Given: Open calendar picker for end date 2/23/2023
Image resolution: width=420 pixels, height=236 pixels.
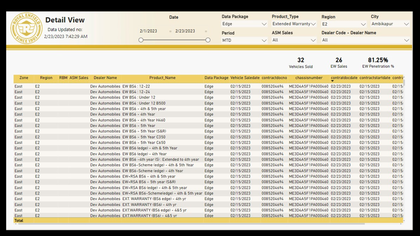Looking at the screenshot, I should click(x=206, y=31).
